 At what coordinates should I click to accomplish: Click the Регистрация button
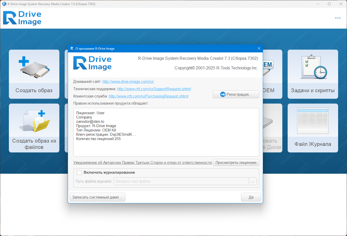236,94
